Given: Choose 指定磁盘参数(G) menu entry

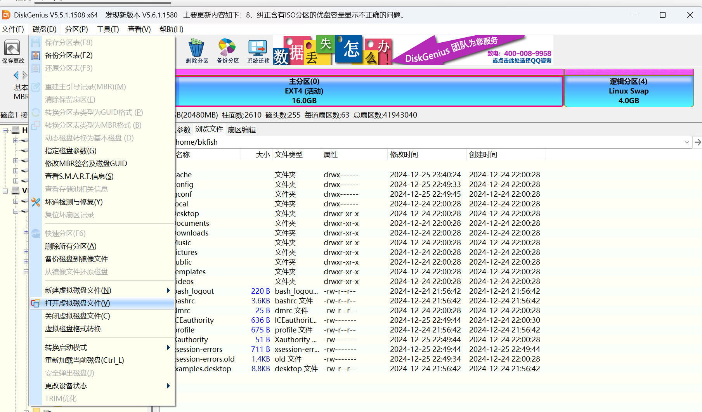Looking at the screenshot, I should pos(102,151).
